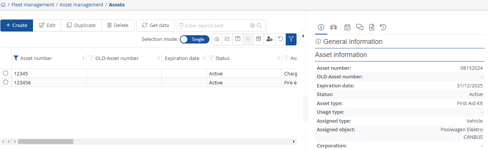The height and width of the screenshot is (150, 488).
Task: Open the search column selector dropdown
Action: point(181,26)
